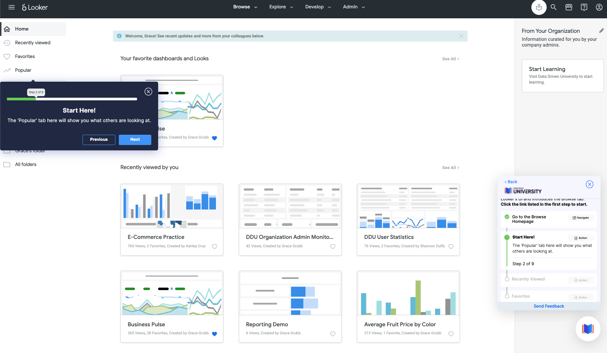This screenshot has height=353, width=607.
Task: Click the tour progress bar
Action: pyautogui.click(x=72, y=99)
